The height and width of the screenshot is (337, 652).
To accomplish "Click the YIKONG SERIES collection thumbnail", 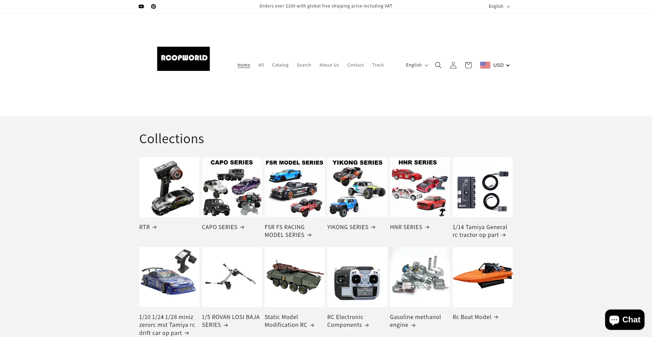I will click(x=357, y=187).
